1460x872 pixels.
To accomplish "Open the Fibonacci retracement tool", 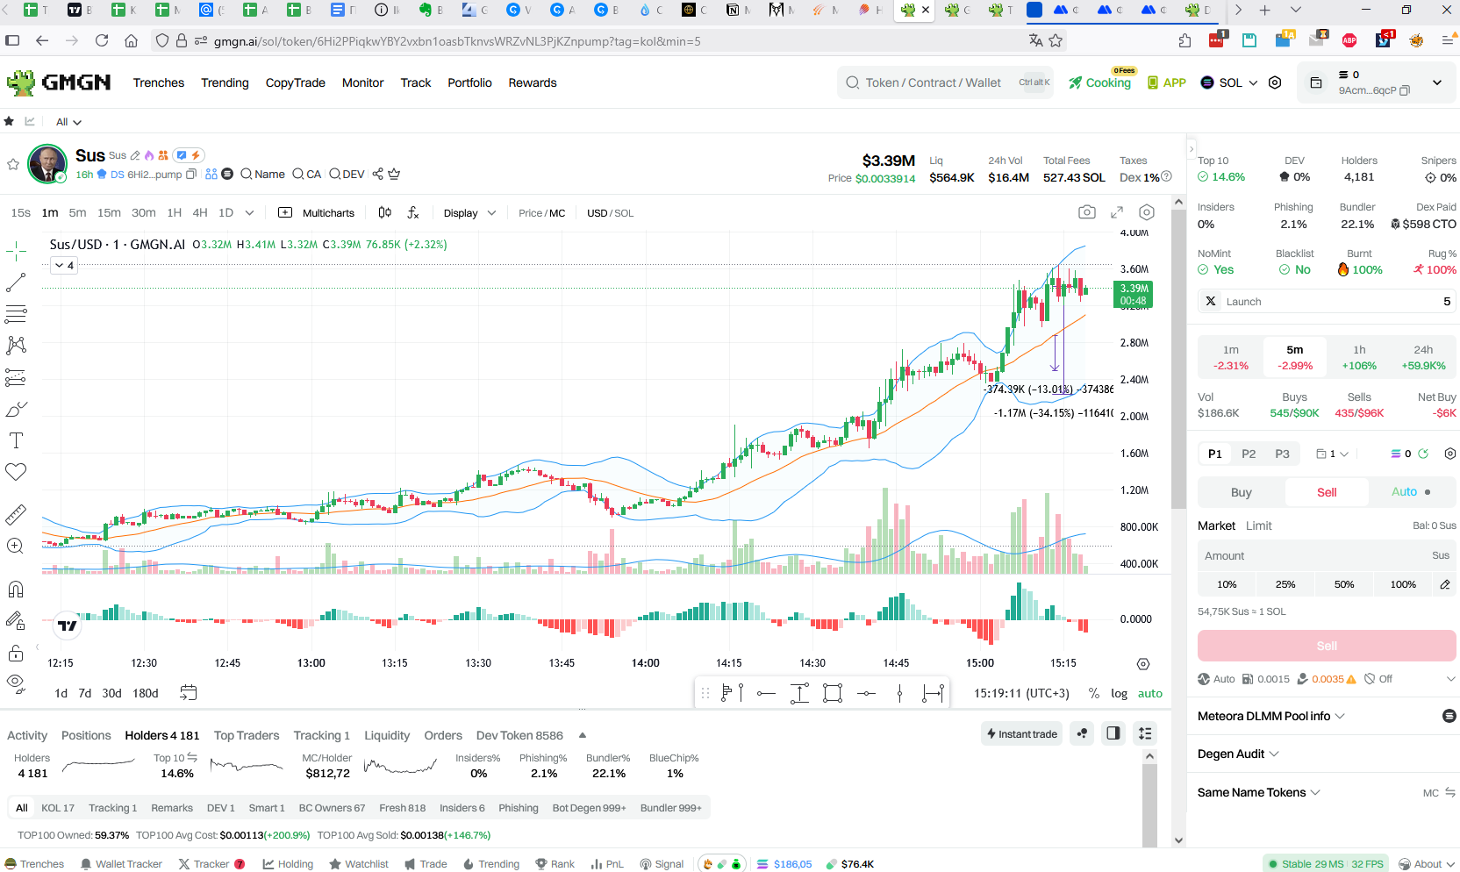I will (x=16, y=314).
